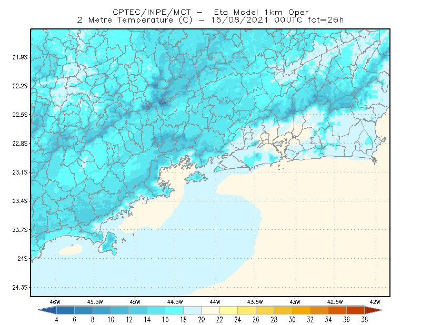Click the 44W longitude axis label
The width and height of the screenshot is (421, 325).
coord(215,302)
